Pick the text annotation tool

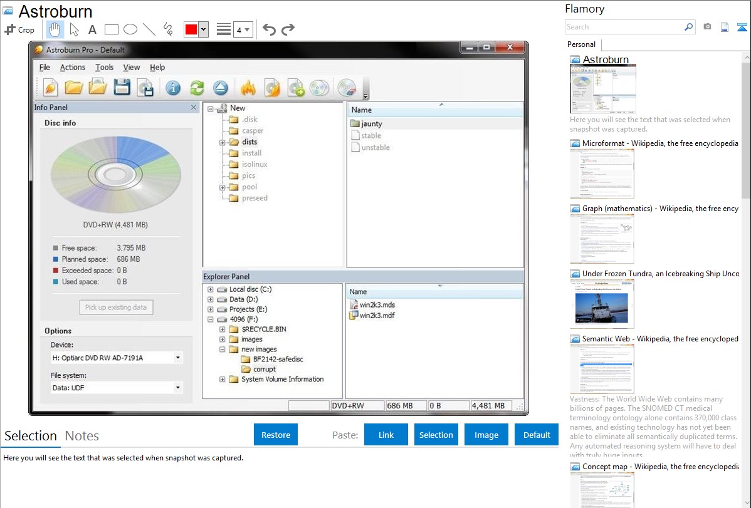click(92, 29)
